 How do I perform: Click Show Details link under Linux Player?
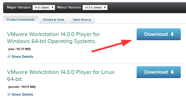point(22,94)
